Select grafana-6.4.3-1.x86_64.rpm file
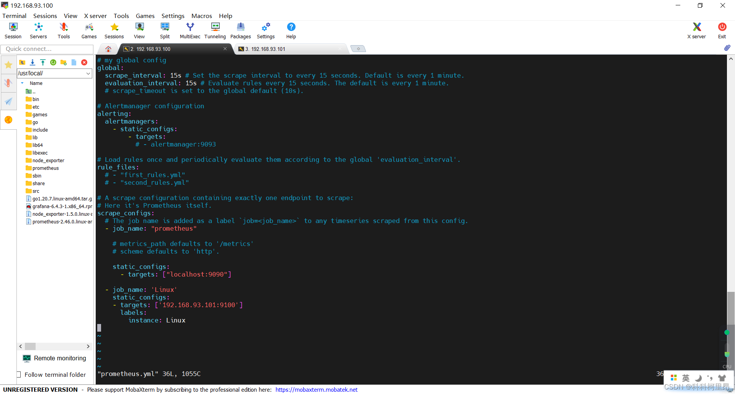735x394 pixels. point(59,206)
